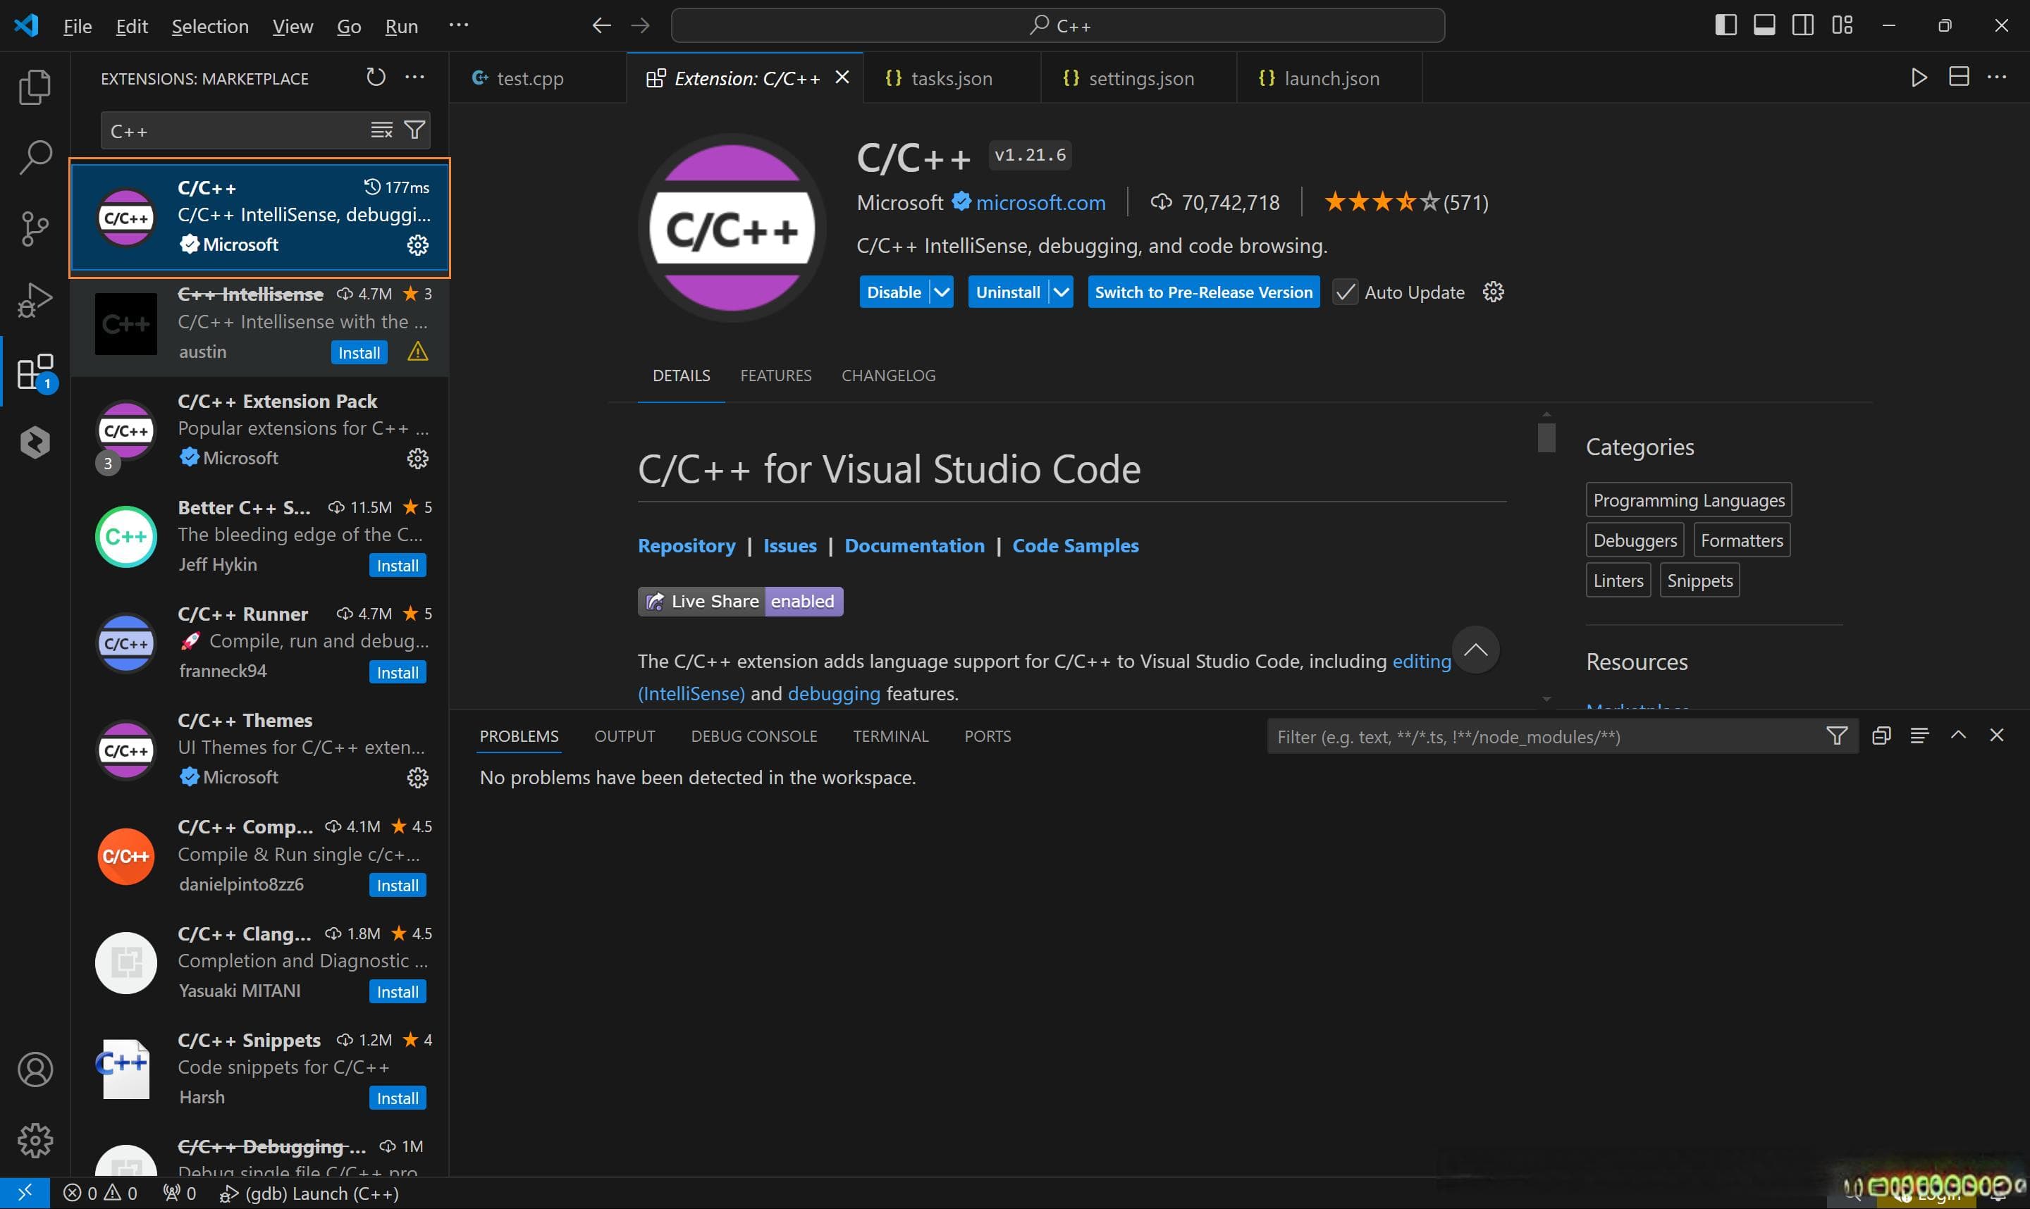The width and height of the screenshot is (2030, 1209).
Task: Go back with the navigation arrow
Action: (601, 26)
